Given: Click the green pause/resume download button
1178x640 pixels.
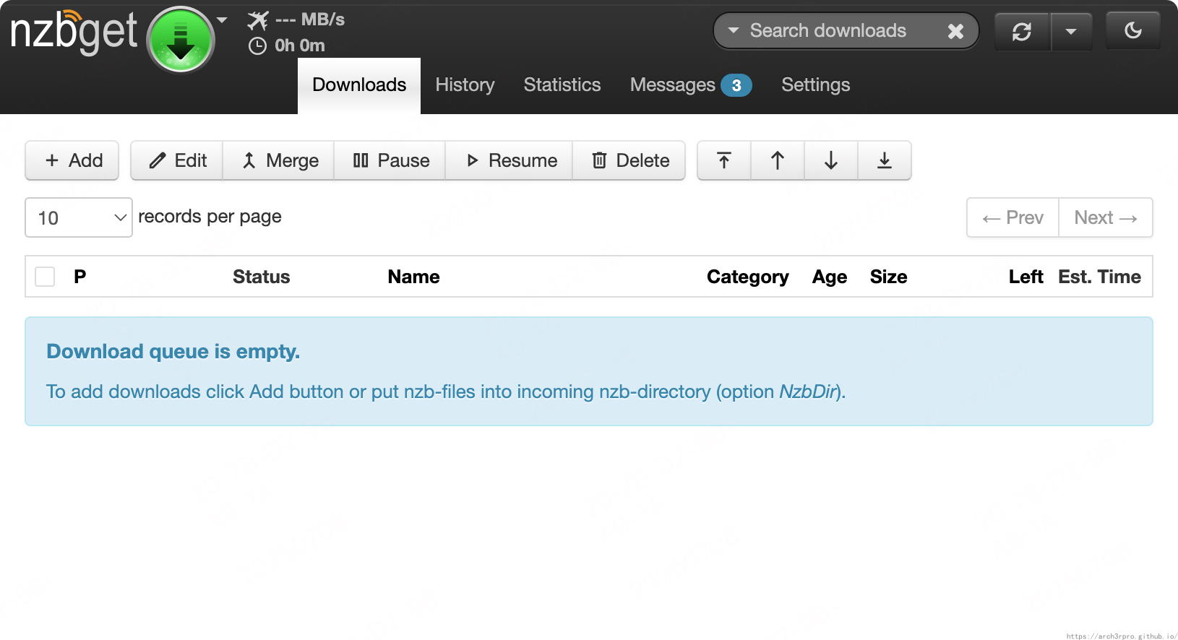Looking at the screenshot, I should [180, 40].
